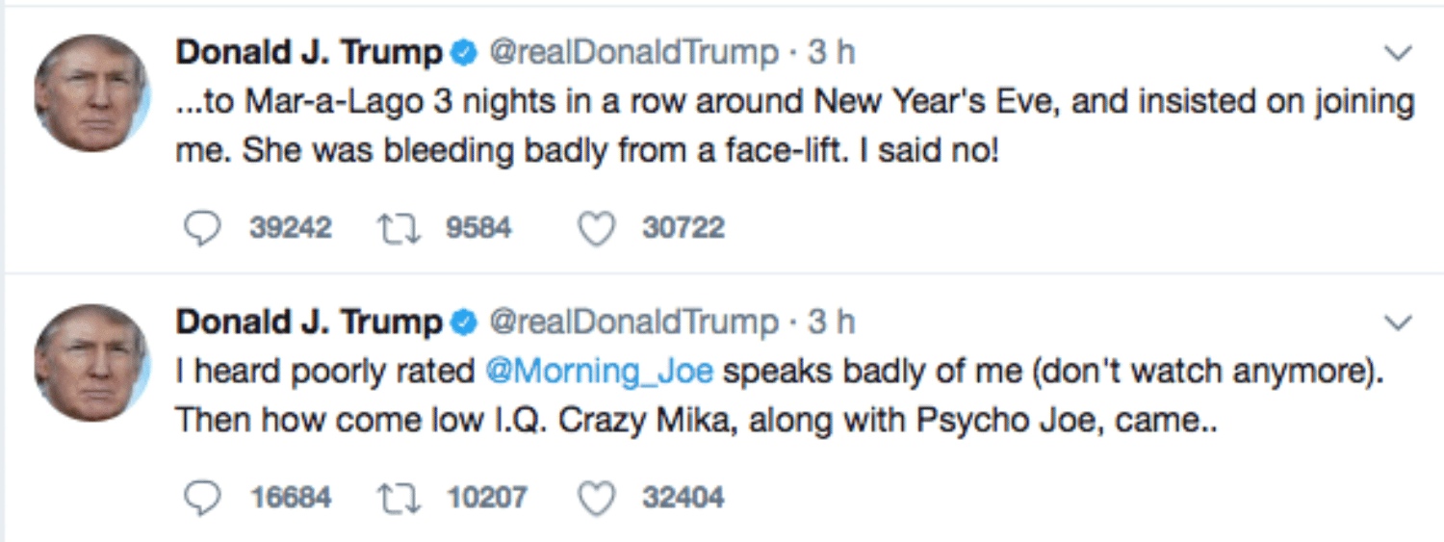Screen dimensions: 1444x542
Task: Expand options chevron on the Morning_Joe tweet
Action: click(x=1397, y=321)
